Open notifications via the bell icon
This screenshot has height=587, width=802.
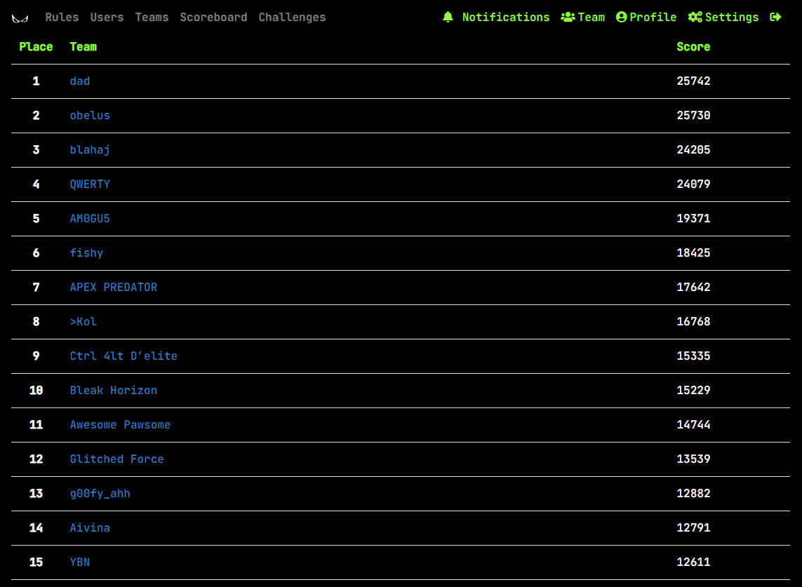[448, 17]
